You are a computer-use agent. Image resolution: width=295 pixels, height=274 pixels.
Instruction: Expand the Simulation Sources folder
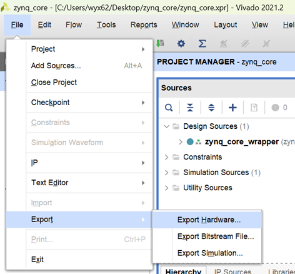point(166,173)
